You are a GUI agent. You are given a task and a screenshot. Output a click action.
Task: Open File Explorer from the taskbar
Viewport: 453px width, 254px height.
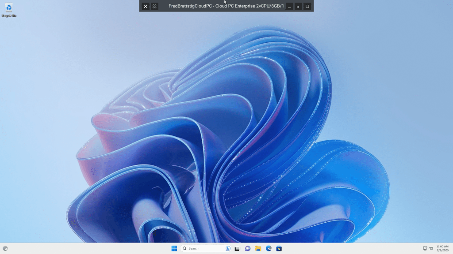tap(258, 248)
